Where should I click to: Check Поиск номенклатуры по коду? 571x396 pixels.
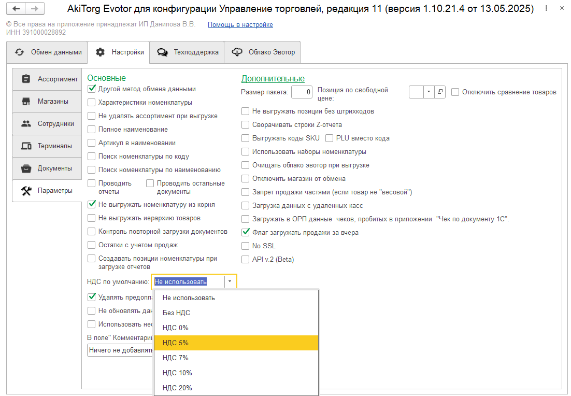[92, 157]
